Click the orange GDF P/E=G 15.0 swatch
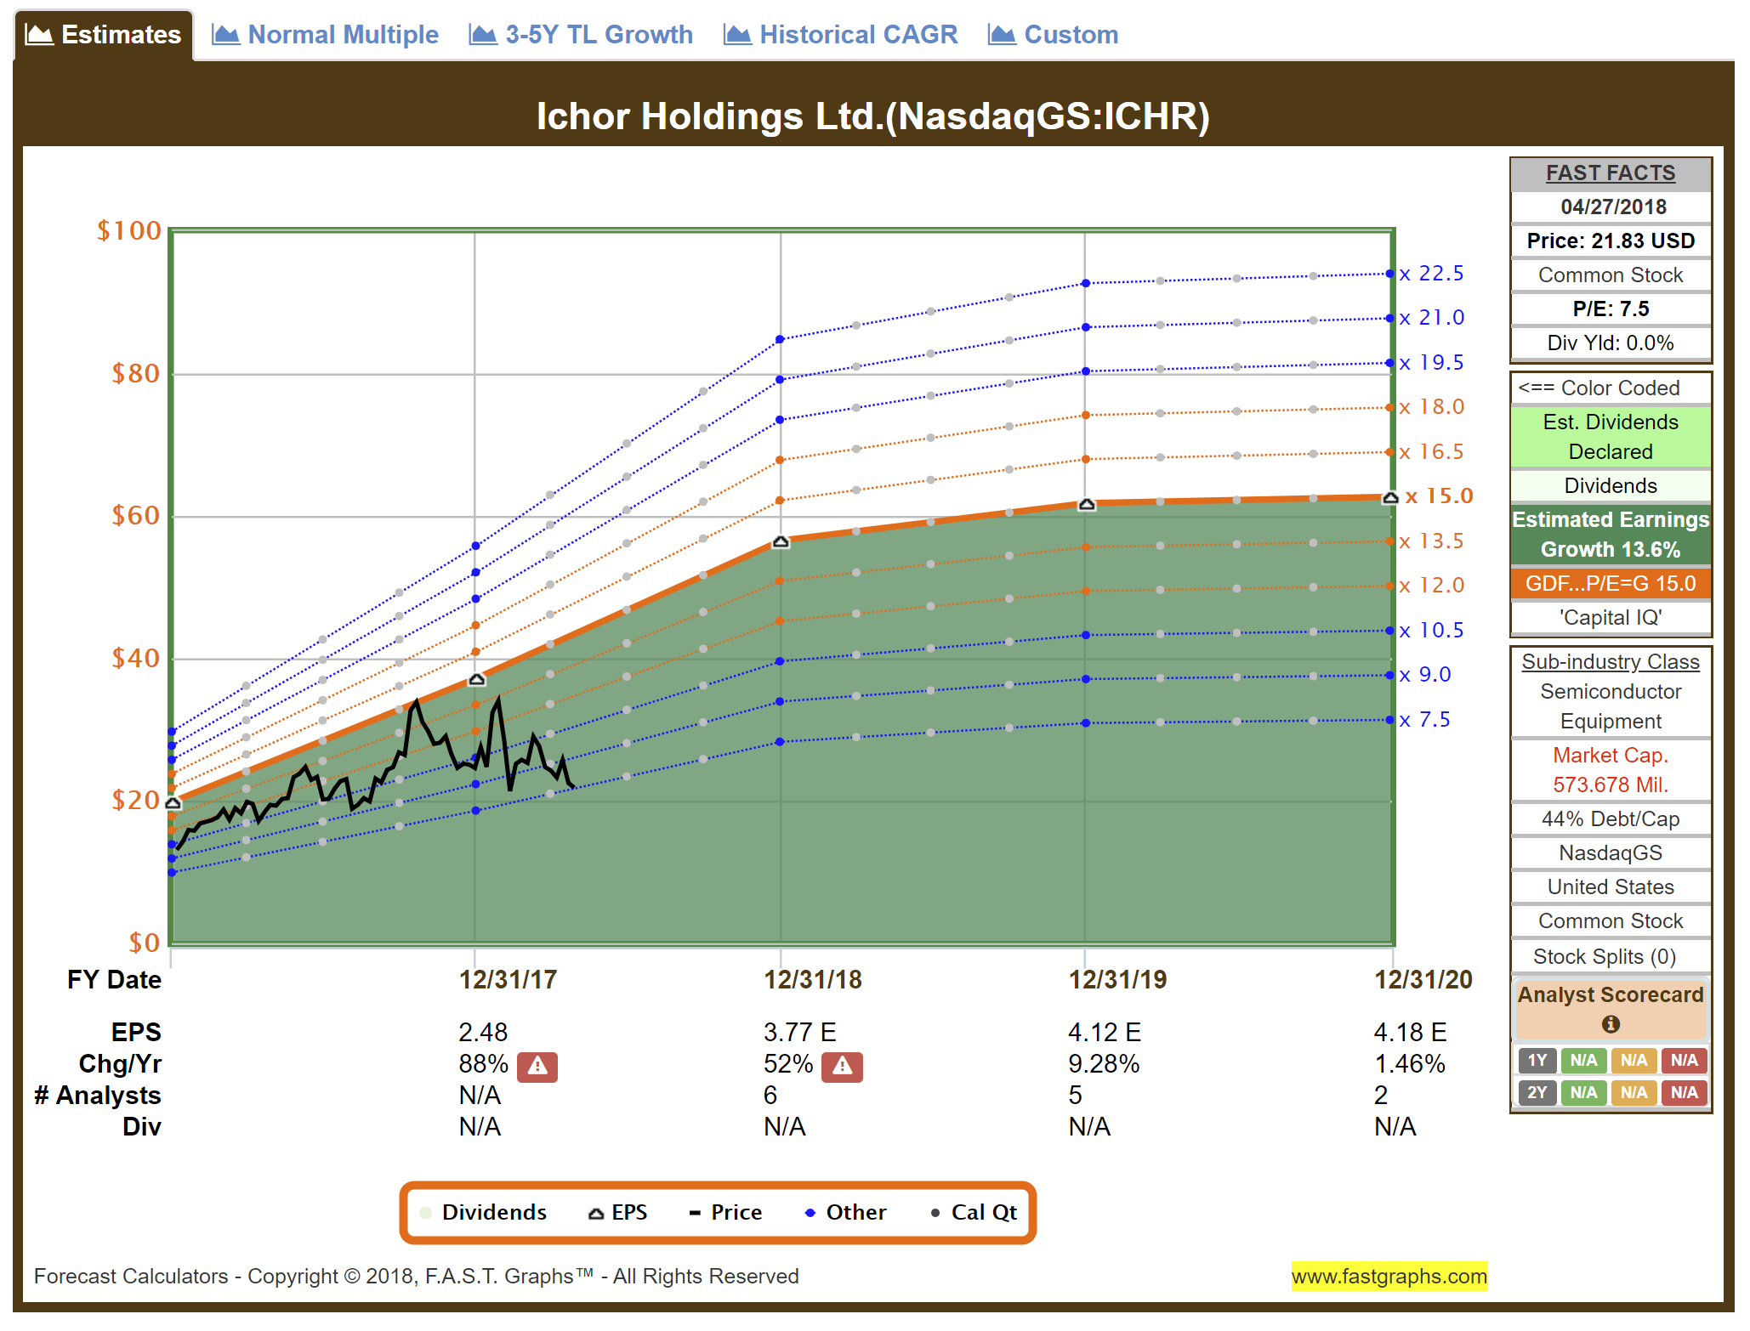 (1610, 583)
